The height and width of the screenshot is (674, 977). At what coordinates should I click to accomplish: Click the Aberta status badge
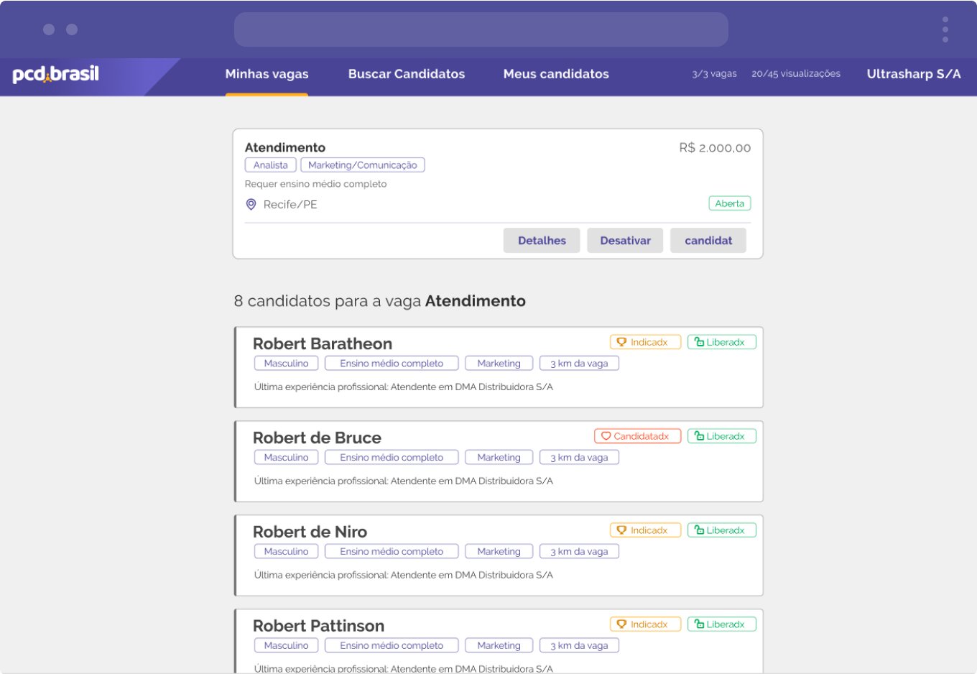click(x=729, y=204)
